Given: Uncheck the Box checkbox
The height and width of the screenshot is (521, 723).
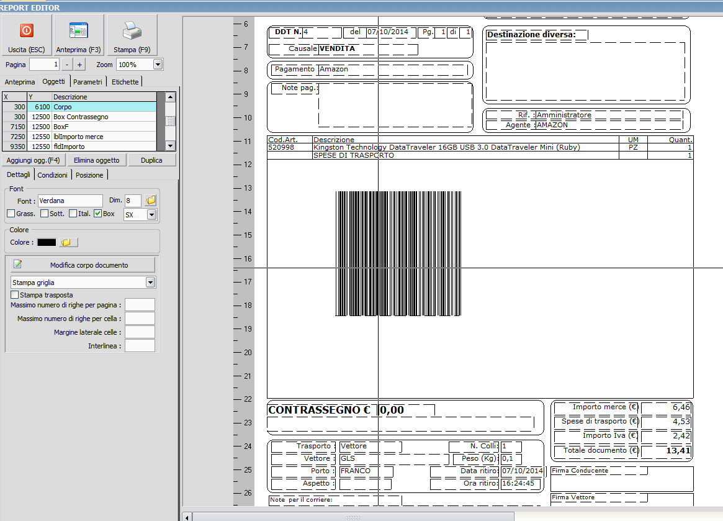Looking at the screenshot, I should pos(98,213).
